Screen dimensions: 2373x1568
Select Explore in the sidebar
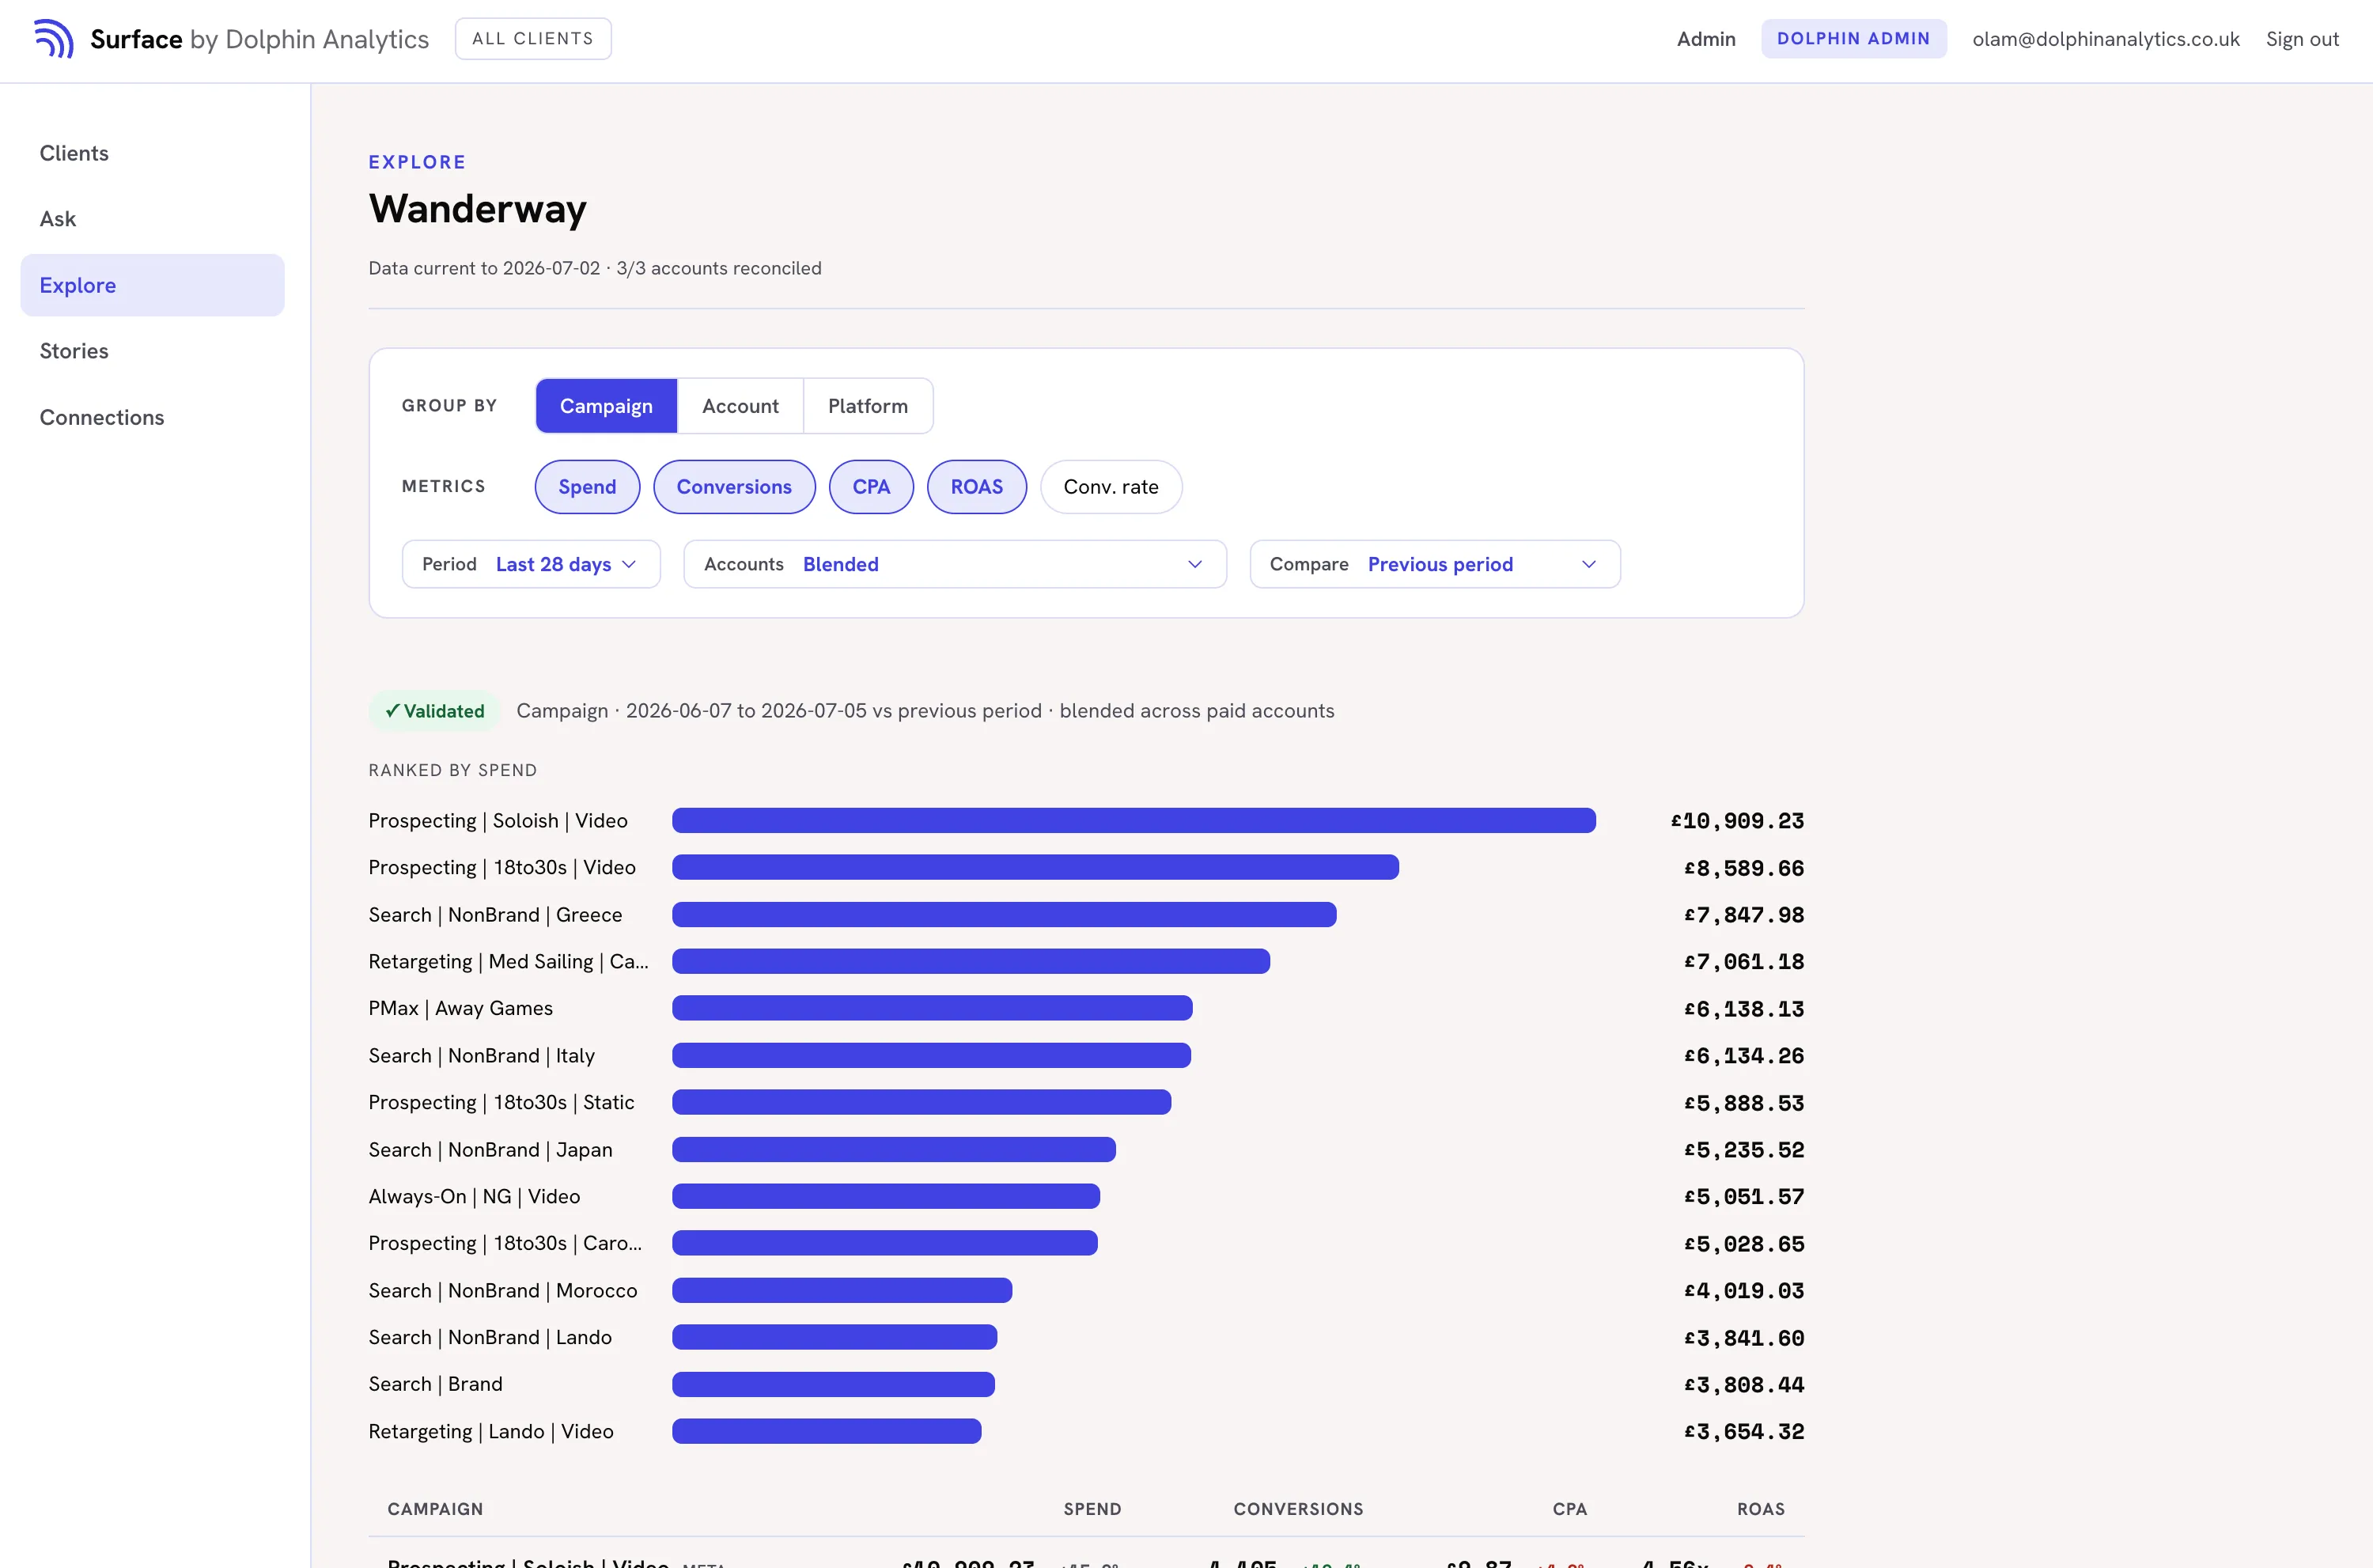(x=152, y=285)
